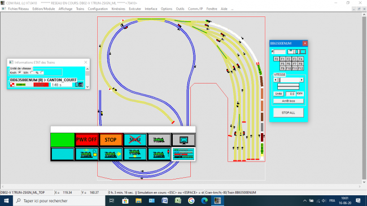Open the Options menu
Image resolution: width=367 pixels, height=206 pixels.
(x=167, y=8)
